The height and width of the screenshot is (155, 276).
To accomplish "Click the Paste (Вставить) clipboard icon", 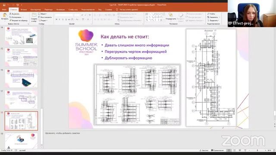I will pyautogui.click(x=5, y=15).
